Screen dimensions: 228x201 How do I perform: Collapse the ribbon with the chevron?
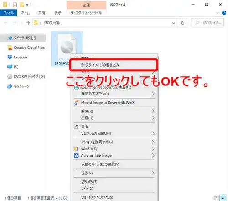[x=218, y=13]
